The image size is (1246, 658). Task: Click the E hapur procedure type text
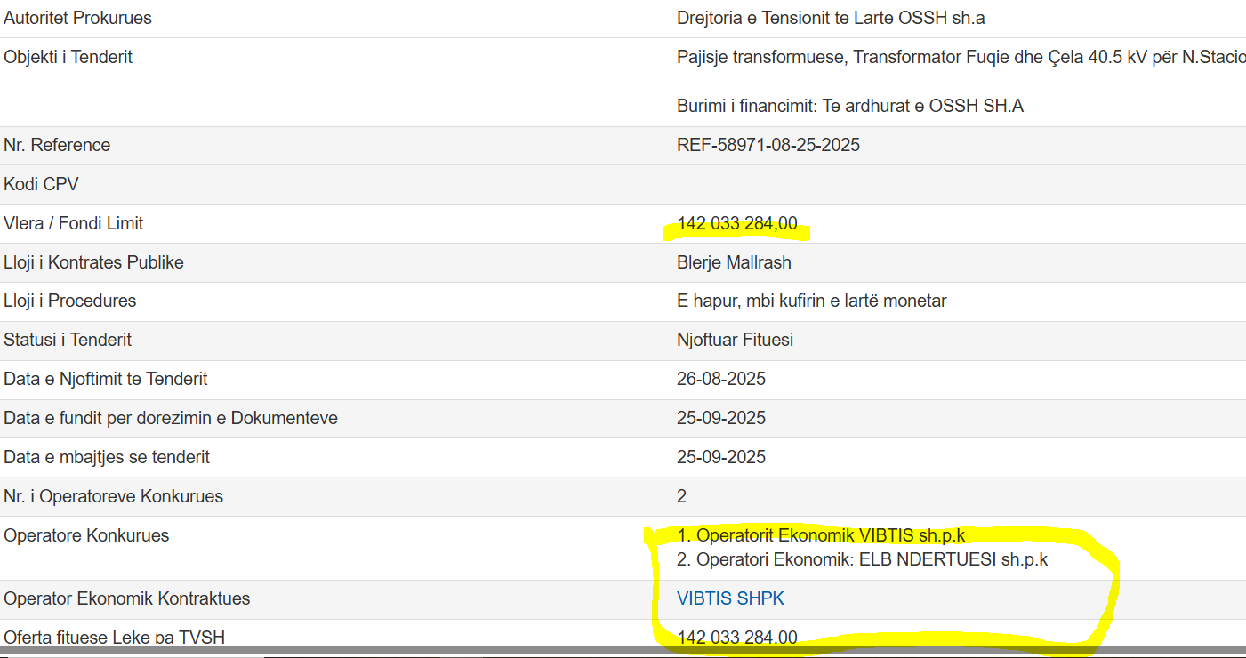click(811, 301)
